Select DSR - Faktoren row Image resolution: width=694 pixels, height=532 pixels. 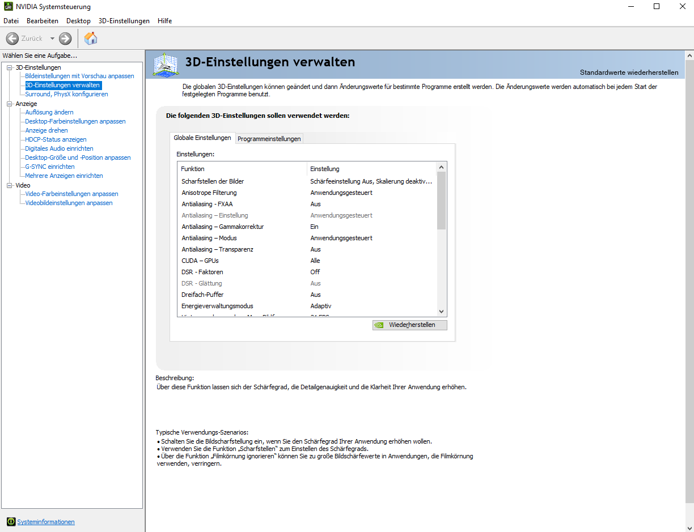(x=307, y=272)
